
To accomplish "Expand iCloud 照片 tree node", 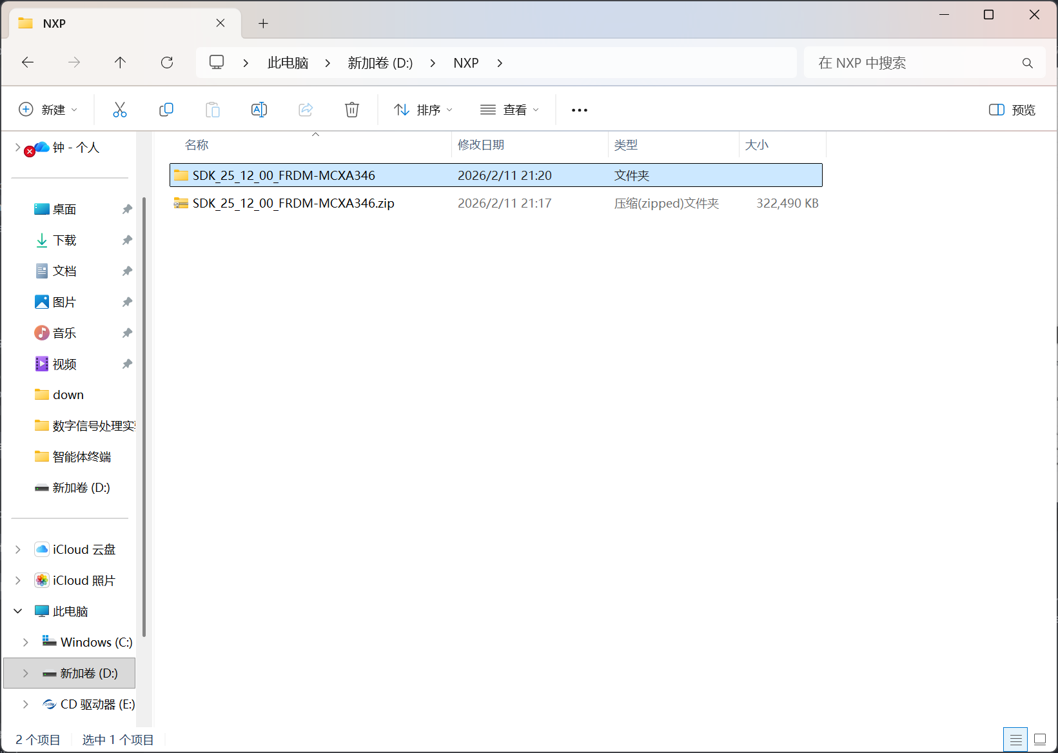I will tap(18, 581).
